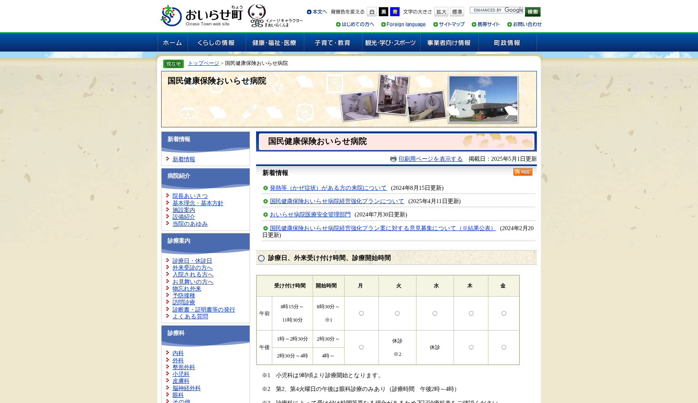
Task: Switch background color to 黒 (black)
Action: [383, 12]
